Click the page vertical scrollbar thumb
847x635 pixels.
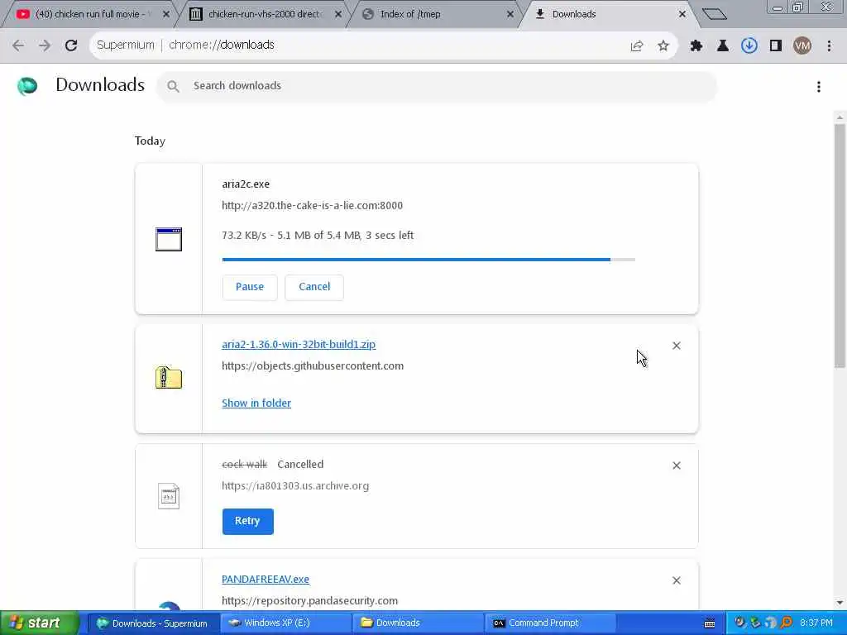840,246
